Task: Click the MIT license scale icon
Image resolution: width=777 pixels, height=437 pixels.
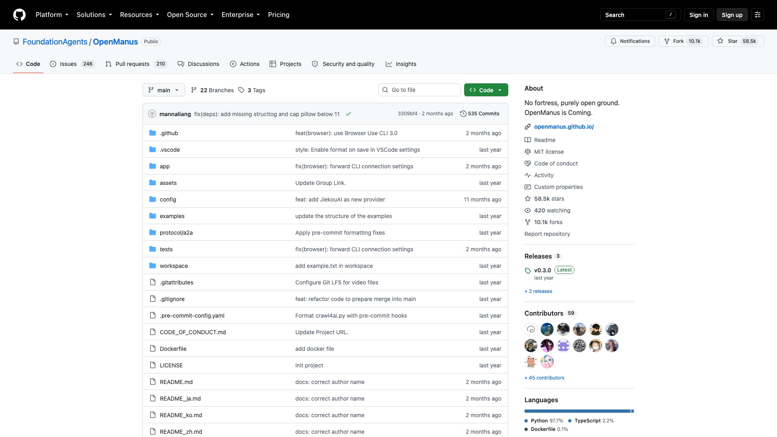Action: [x=528, y=152]
